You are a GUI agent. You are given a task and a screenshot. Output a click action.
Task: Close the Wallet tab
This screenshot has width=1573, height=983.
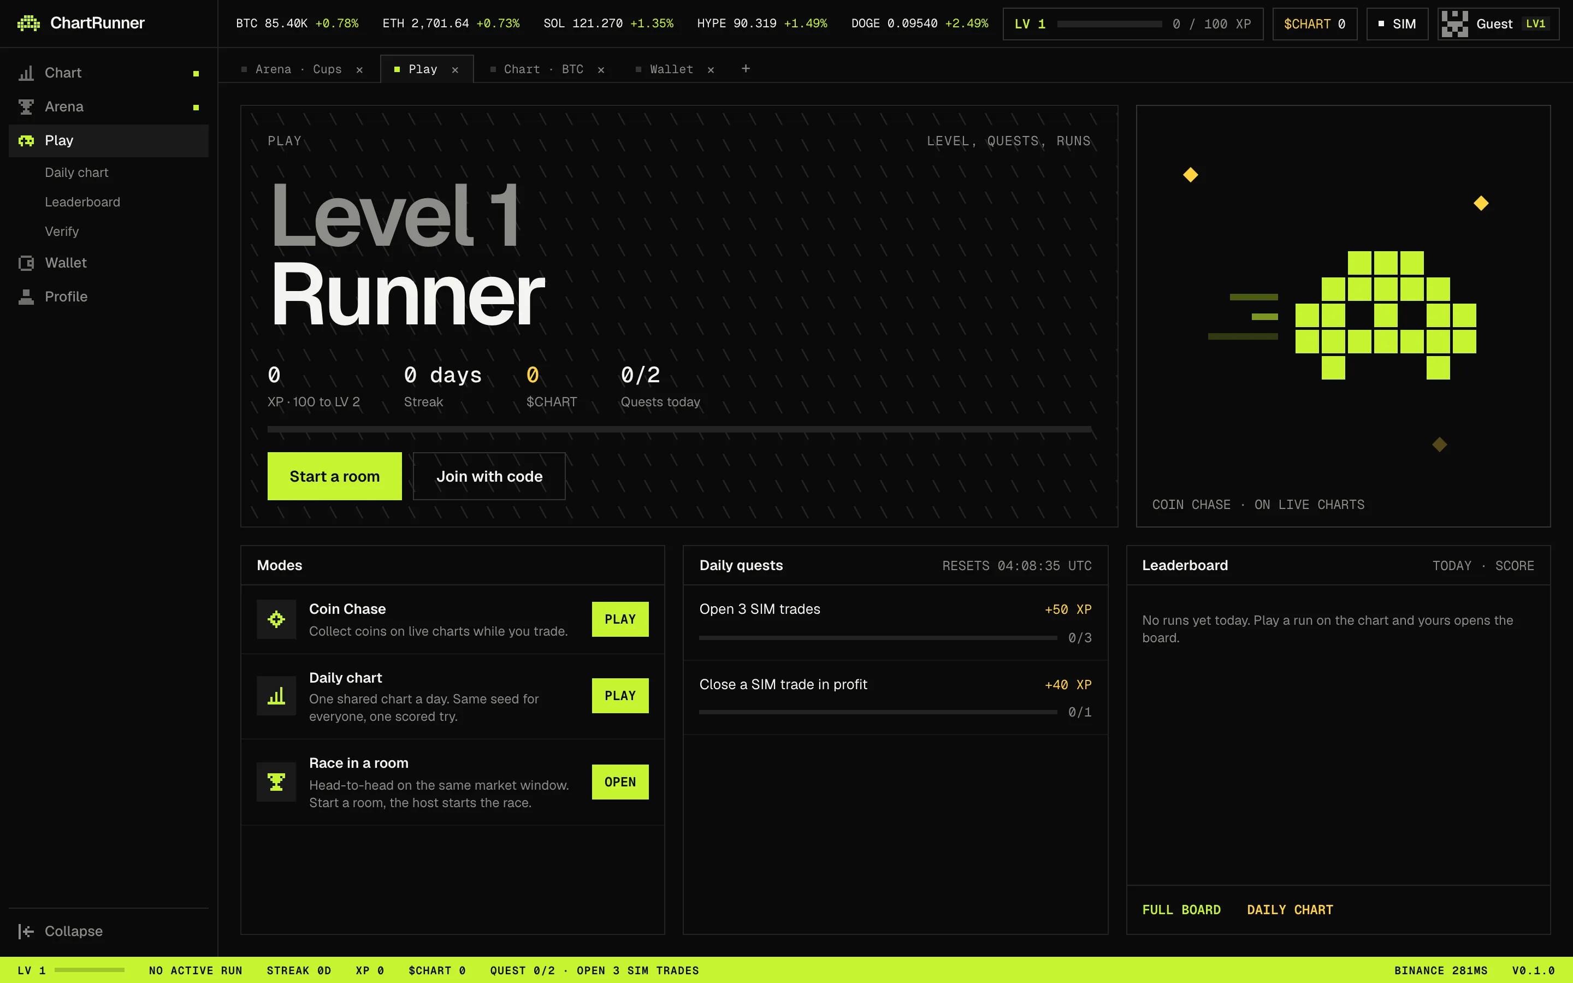(x=711, y=69)
